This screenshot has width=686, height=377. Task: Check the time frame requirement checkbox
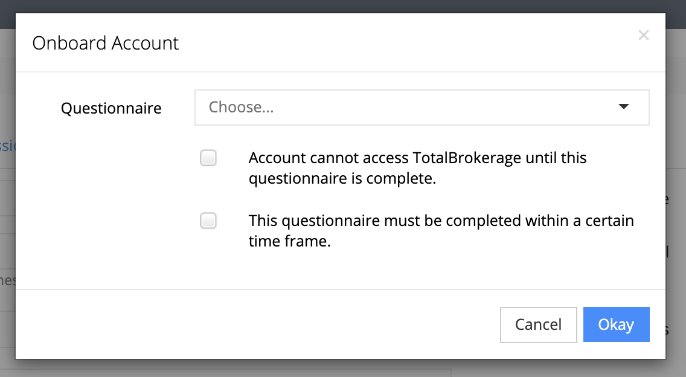[208, 221]
